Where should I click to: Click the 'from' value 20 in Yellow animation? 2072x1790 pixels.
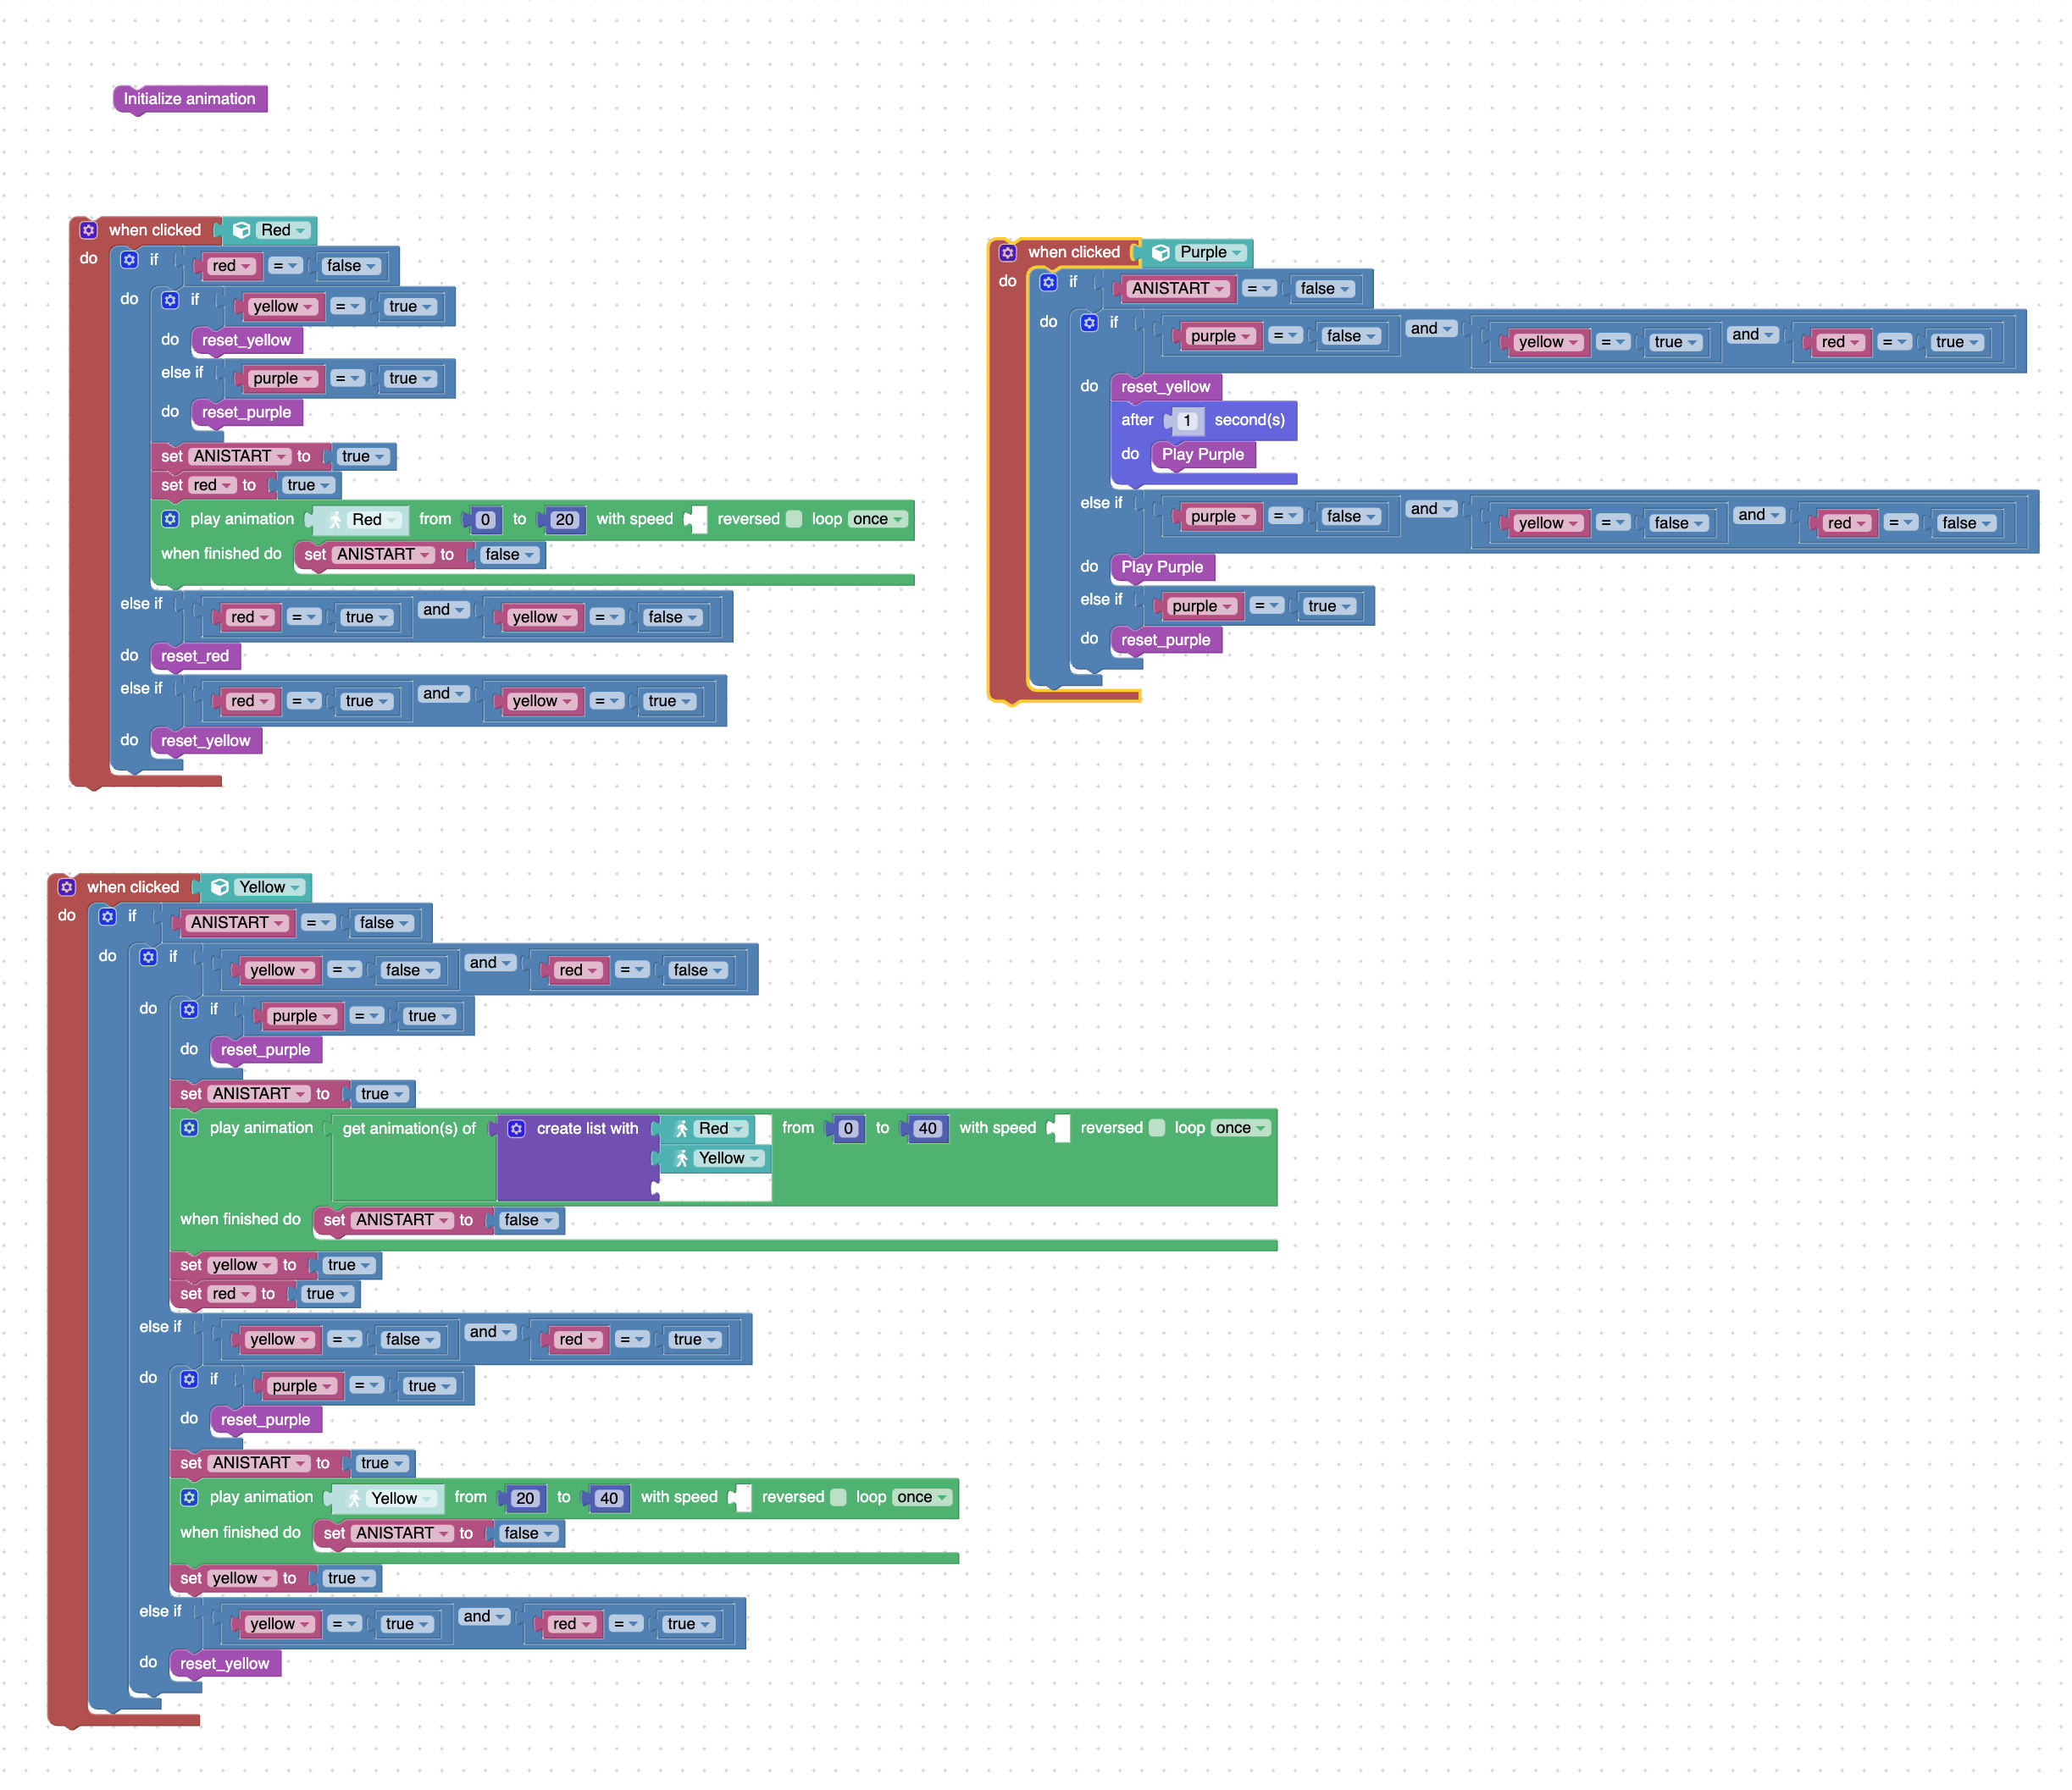click(x=526, y=1498)
